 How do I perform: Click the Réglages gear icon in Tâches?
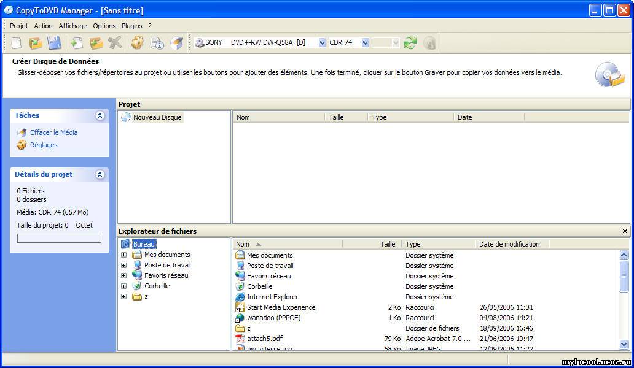tap(22, 145)
